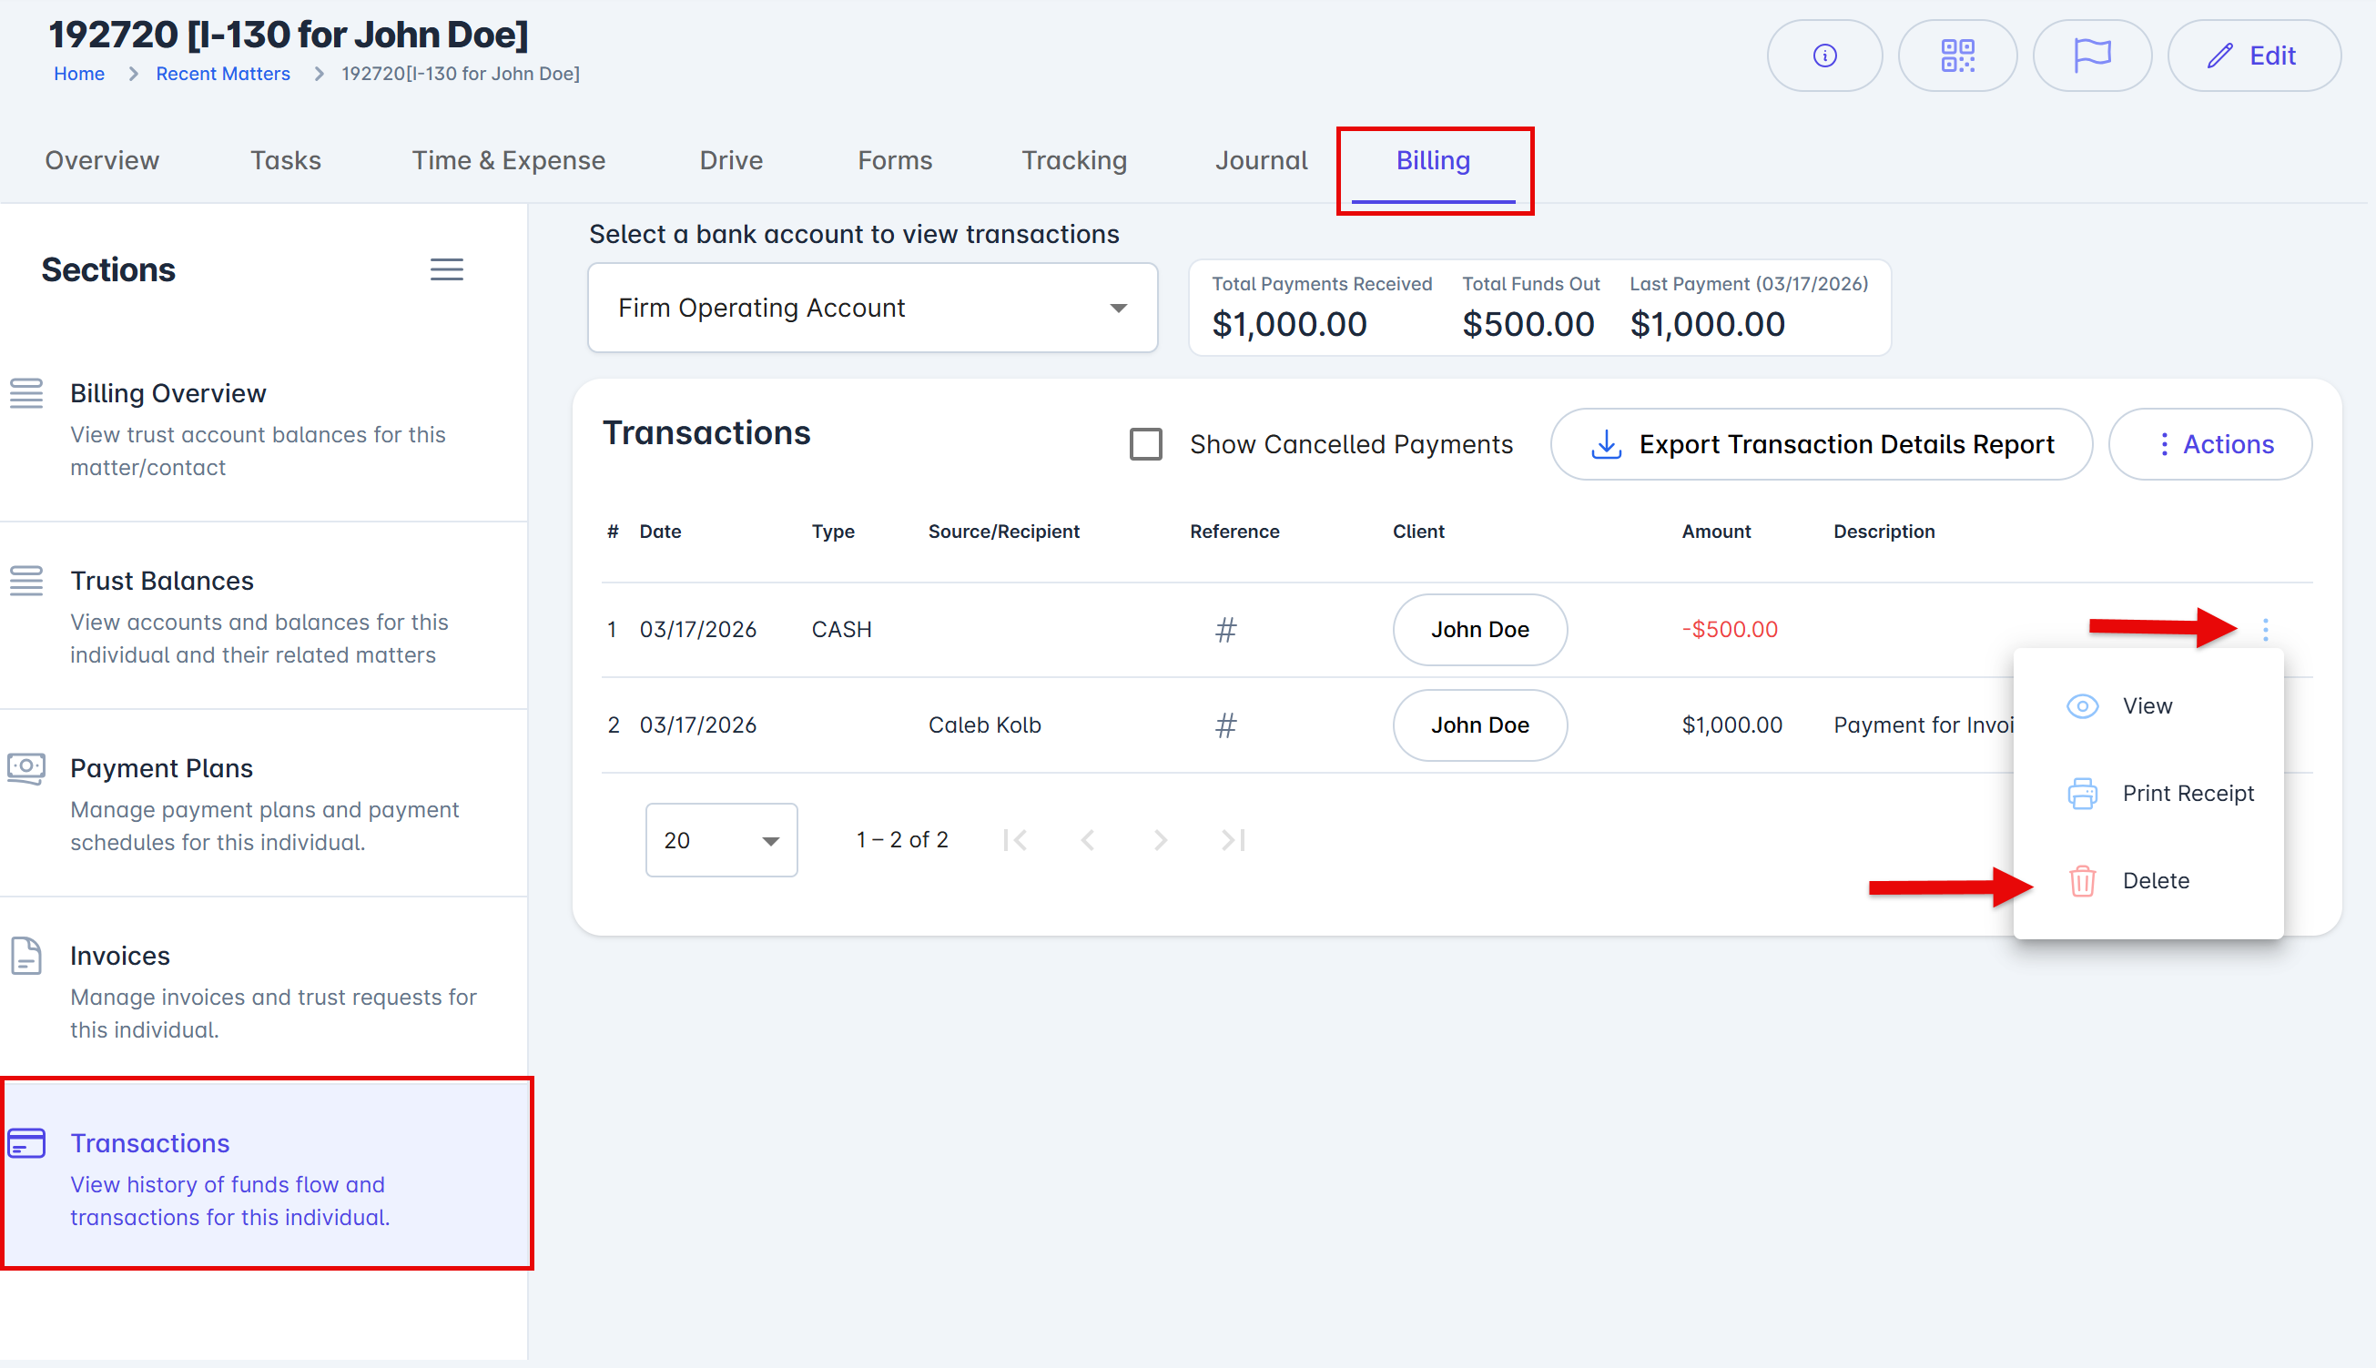Click the info circle icon button
This screenshot has width=2376, height=1368.
coord(1823,56)
